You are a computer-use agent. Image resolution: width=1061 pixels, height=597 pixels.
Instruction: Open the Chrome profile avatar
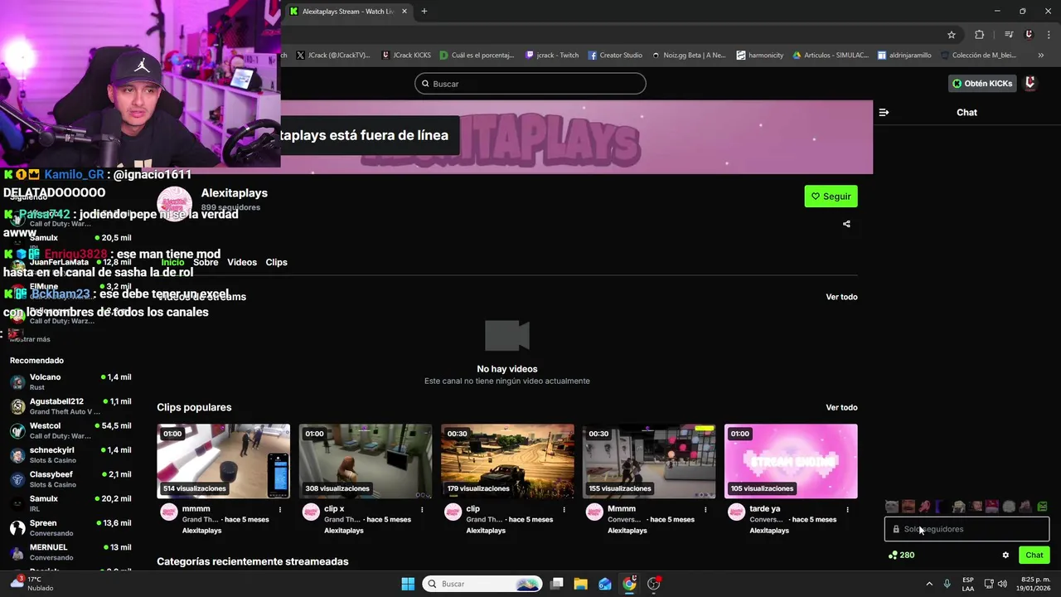tap(1029, 35)
